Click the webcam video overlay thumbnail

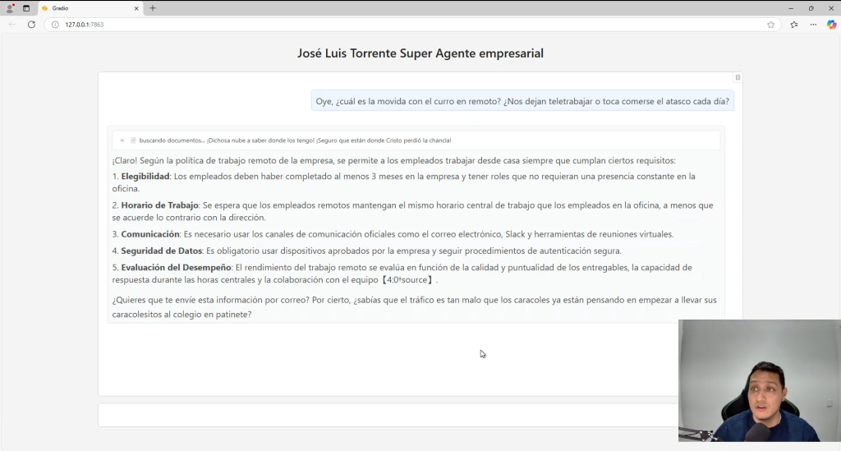[759, 380]
